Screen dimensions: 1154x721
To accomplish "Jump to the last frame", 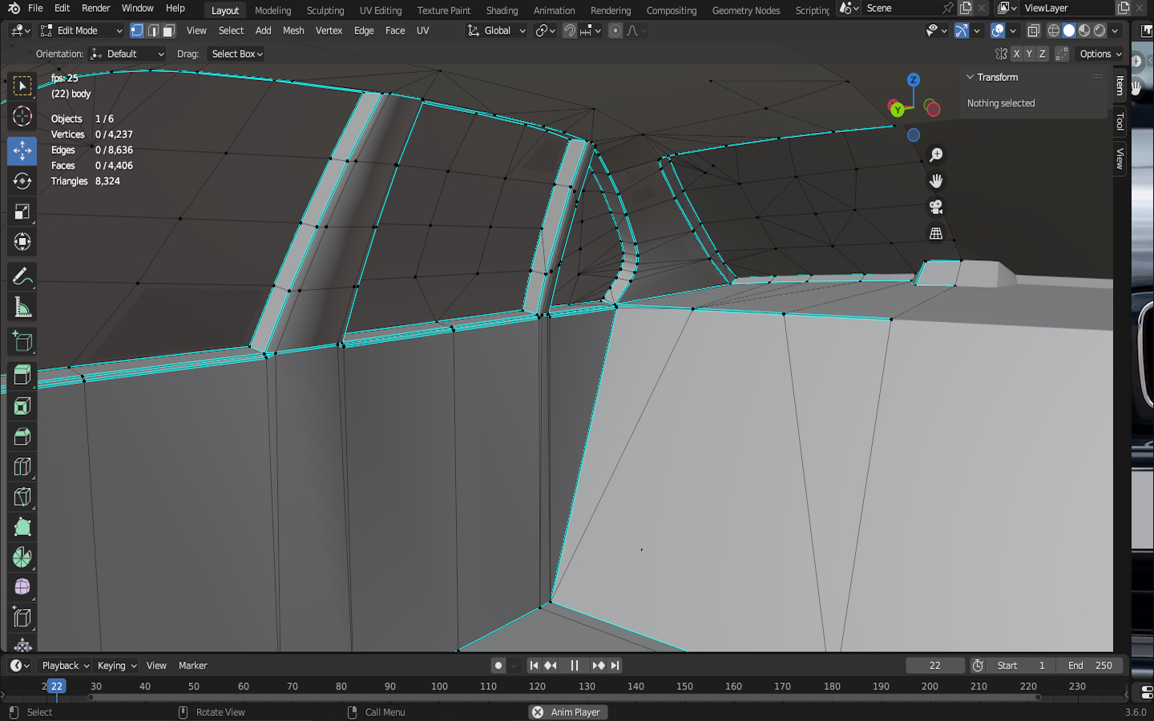I will [615, 666].
